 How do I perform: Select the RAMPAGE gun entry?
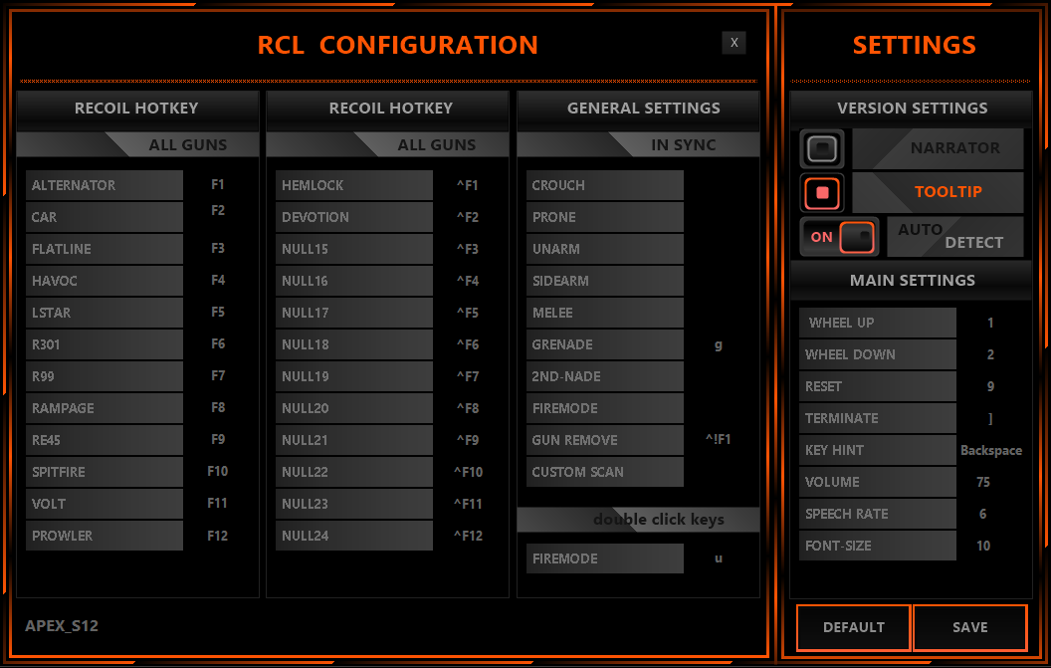pyautogui.click(x=104, y=408)
